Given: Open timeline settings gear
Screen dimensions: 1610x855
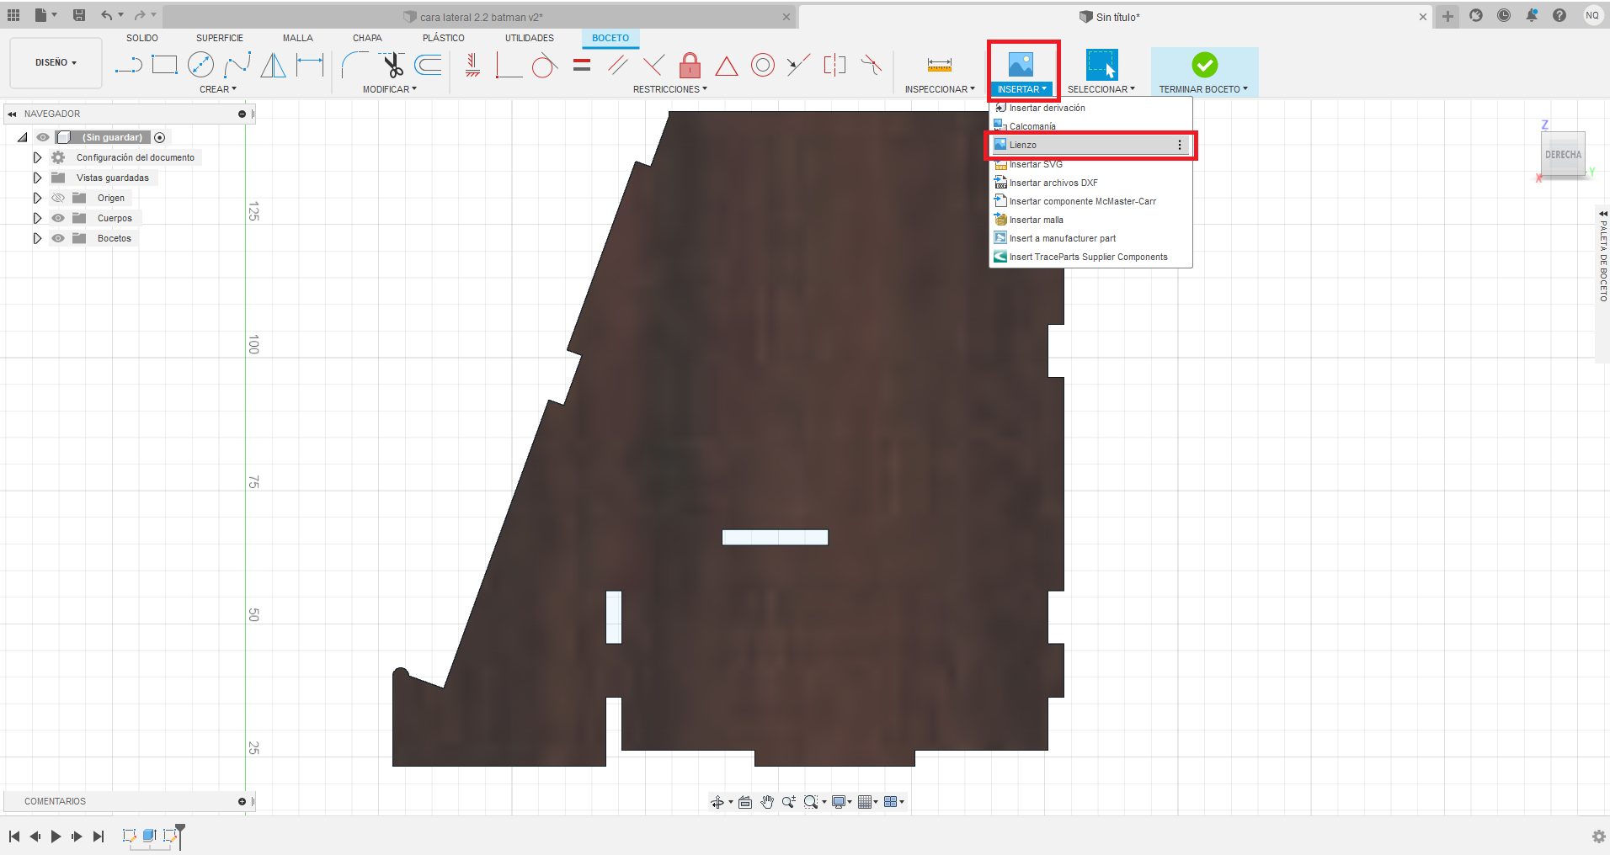Looking at the screenshot, I should point(1598,836).
